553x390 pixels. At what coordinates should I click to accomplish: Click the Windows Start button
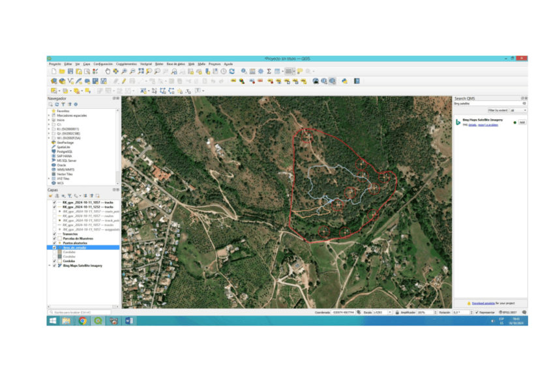coord(52,320)
